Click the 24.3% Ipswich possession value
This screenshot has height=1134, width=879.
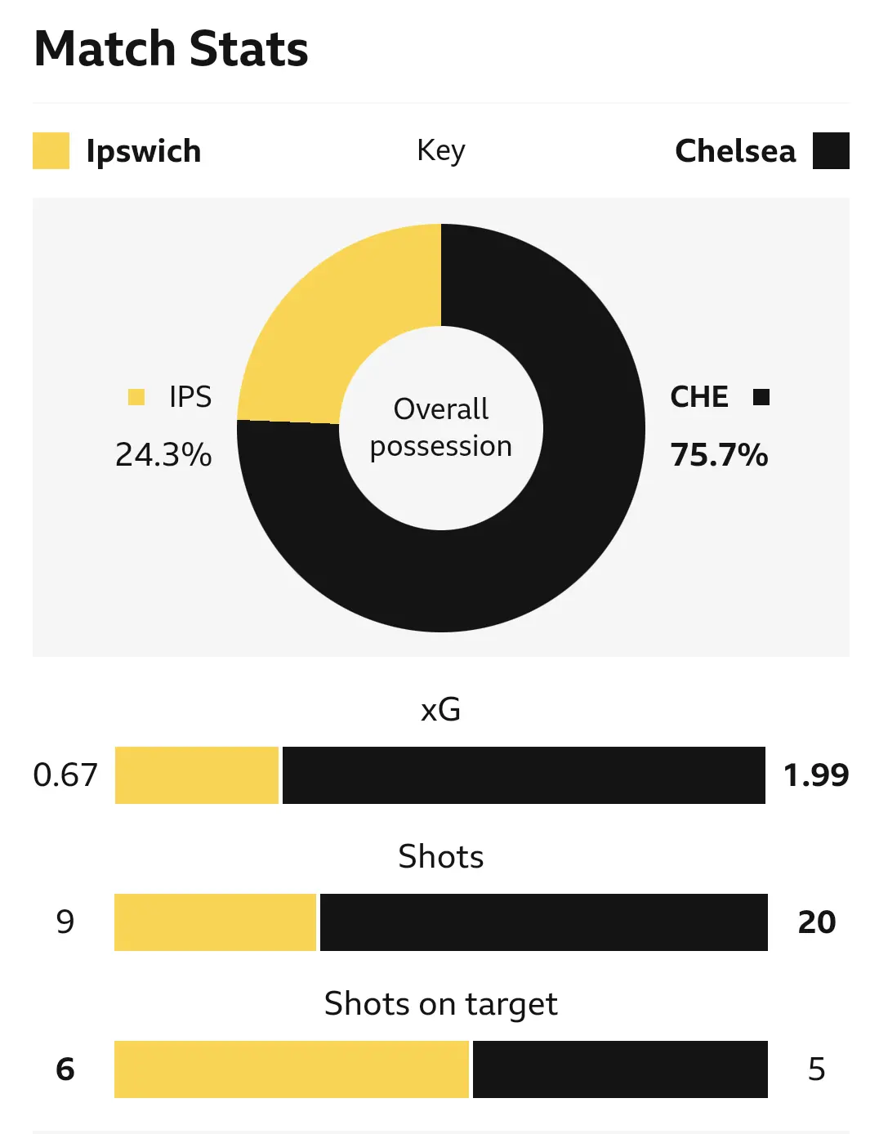(163, 455)
